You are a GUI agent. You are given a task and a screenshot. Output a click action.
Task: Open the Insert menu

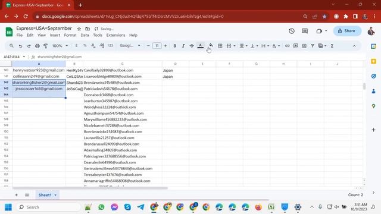[x=55, y=35]
